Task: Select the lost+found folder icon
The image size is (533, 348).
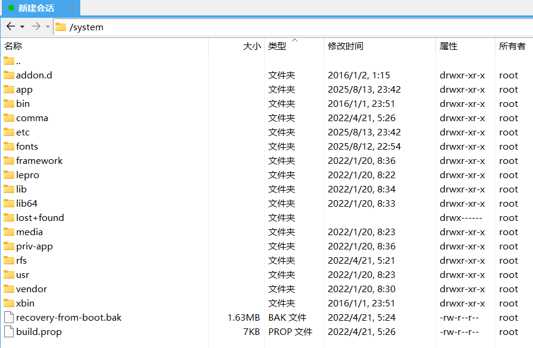Action: coord(9,217)
